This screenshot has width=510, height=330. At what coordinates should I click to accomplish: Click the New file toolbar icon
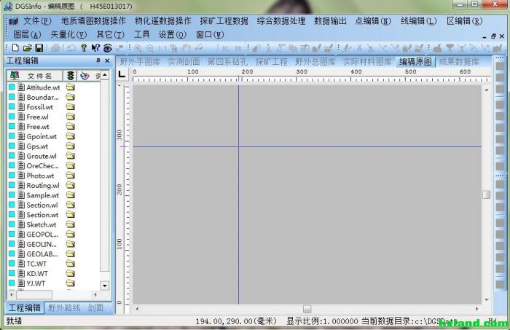16,48
